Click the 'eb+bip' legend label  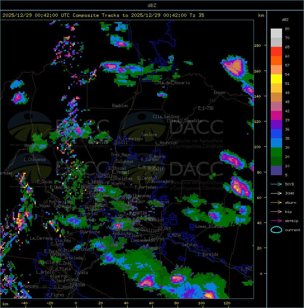pyautogui.click(x=292, y=221)
